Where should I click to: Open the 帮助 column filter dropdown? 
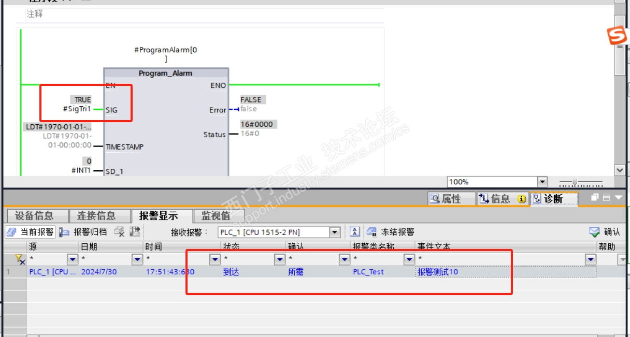pyautogui.click(x=622, y=259)
